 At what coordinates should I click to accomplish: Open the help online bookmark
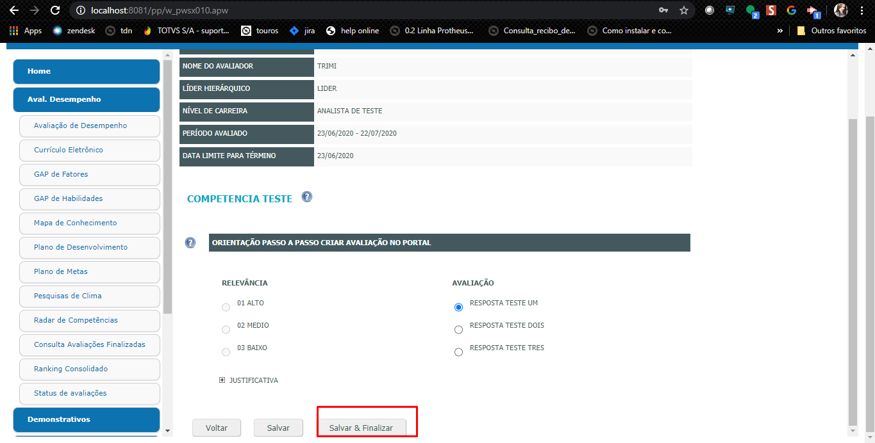pyautogui.click(x=353, y=30)
